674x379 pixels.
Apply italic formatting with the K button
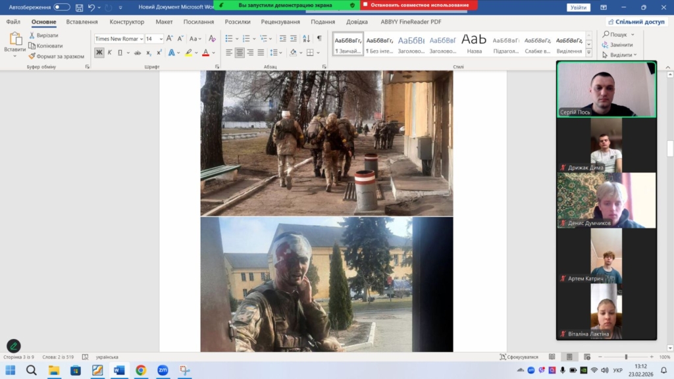(109, 53)
